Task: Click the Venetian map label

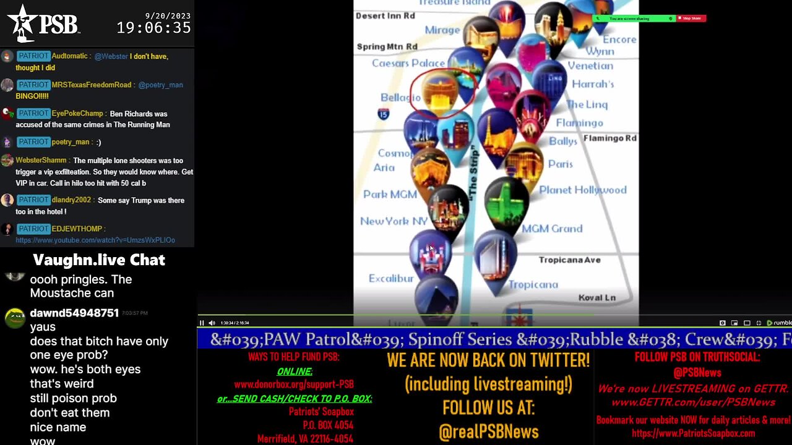Action: point(590,66)
